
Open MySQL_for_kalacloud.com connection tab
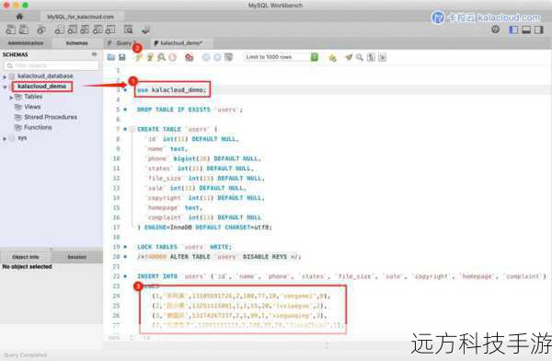(x=81, y=17)
